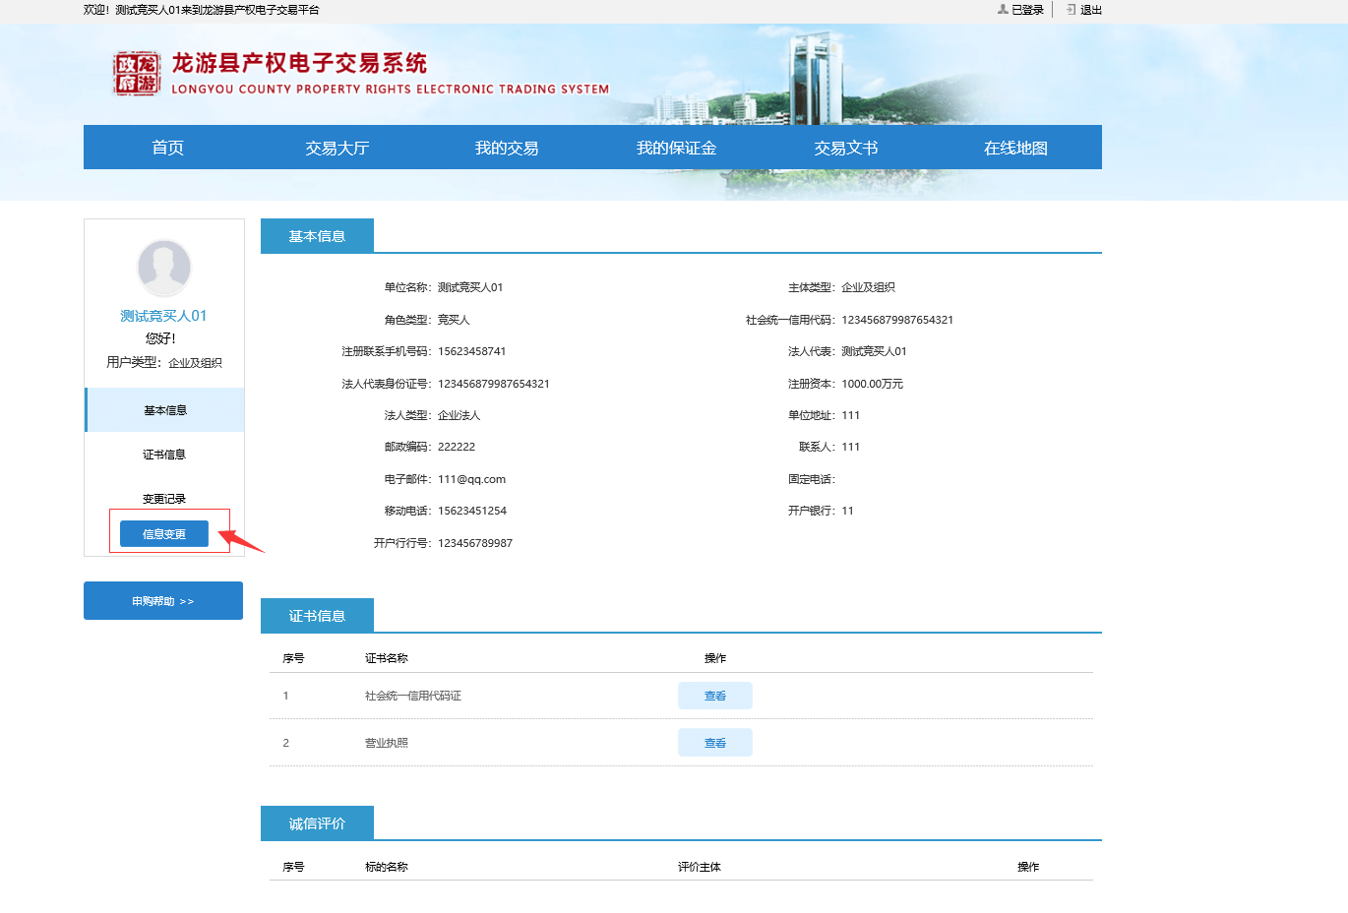Open the 首页 home menu

click(x=168, y=148)
